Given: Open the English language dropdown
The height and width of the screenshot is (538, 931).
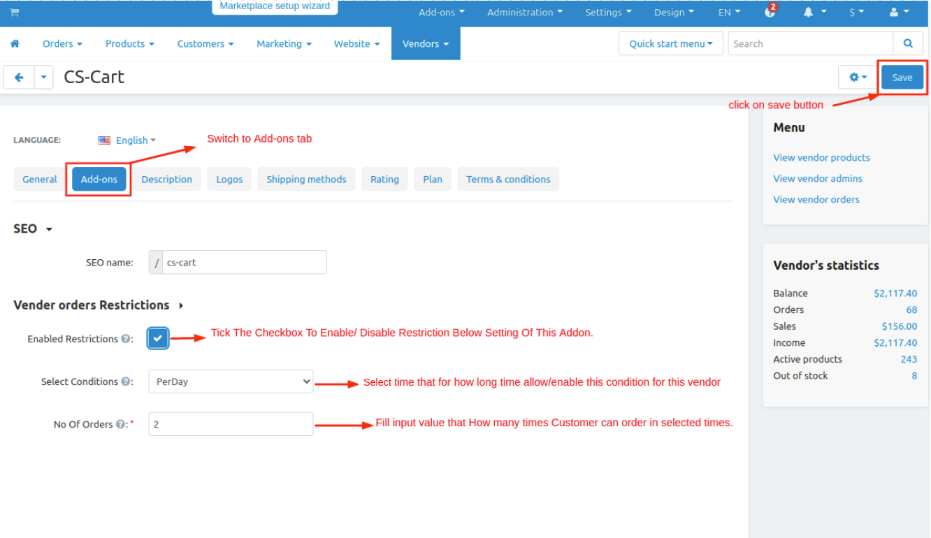Looking at the screenshot, I should 127,140.
